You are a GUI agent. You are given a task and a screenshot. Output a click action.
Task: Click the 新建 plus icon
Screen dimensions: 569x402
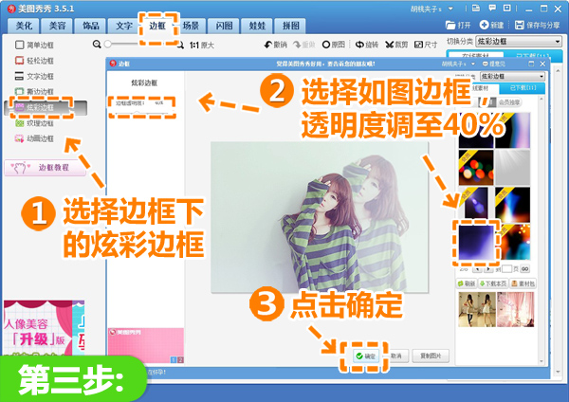tap(484, 25)
